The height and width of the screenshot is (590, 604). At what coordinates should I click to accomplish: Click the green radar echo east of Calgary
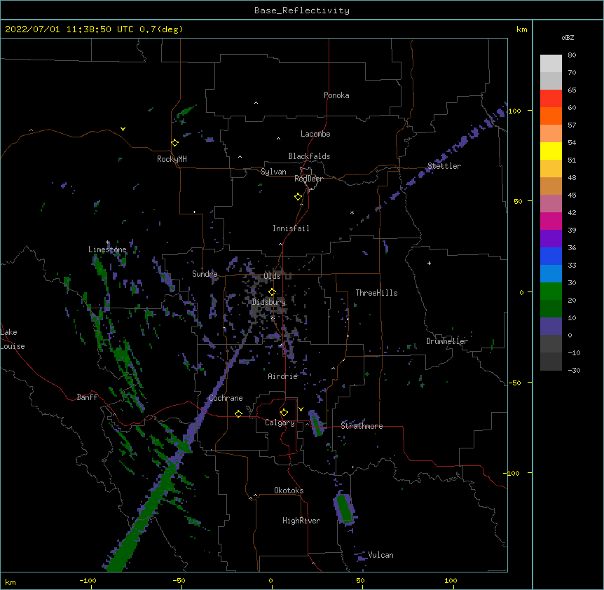317,424
